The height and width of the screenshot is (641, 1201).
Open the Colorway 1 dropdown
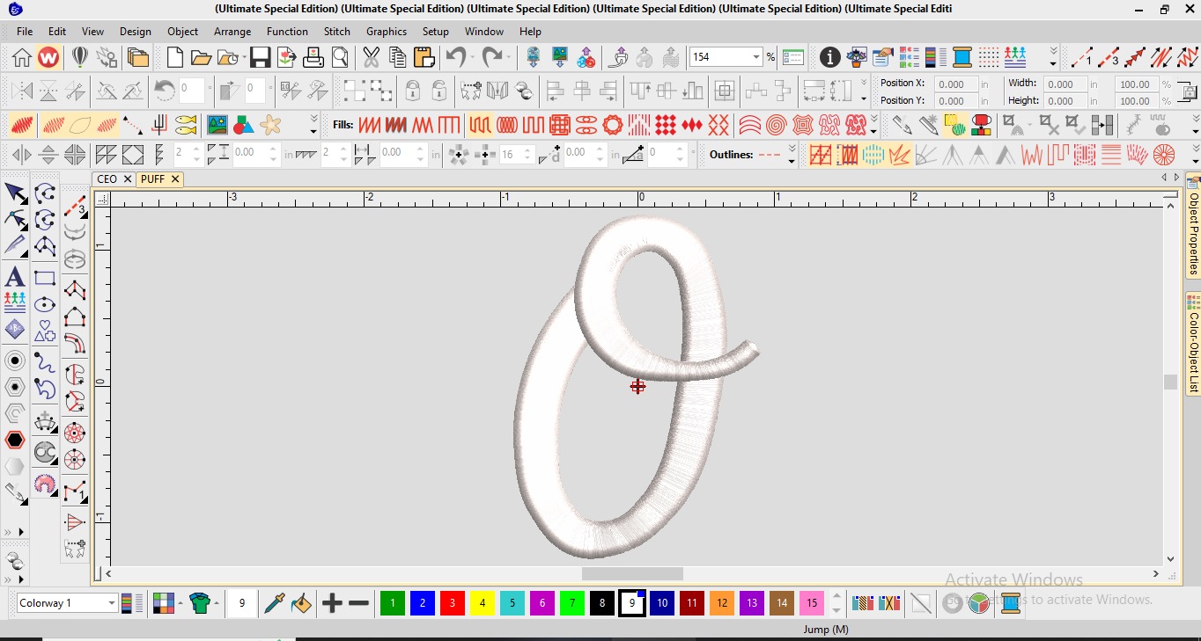(x=112, y=603)
